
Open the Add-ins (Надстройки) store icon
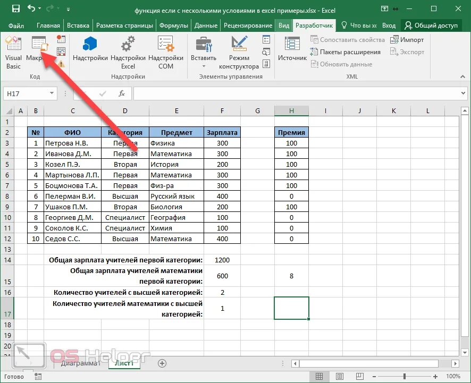[90, 48]
